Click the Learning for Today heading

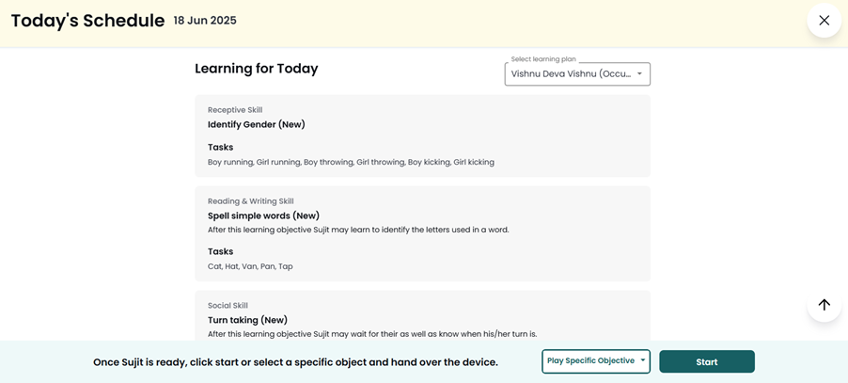coord(257,69)
